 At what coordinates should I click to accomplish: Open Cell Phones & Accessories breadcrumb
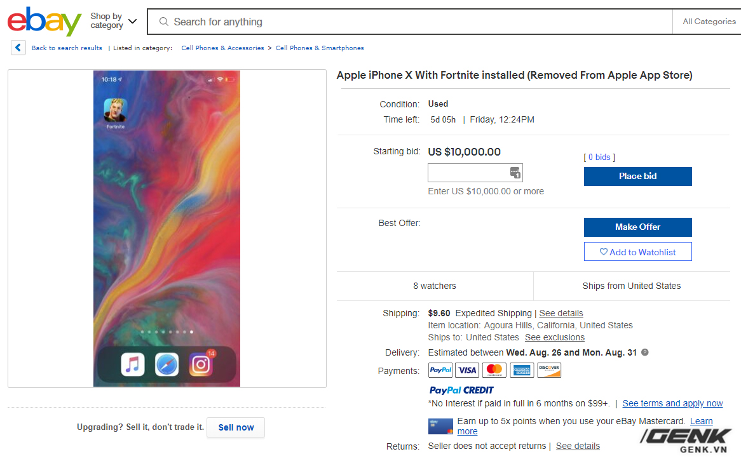222,48
